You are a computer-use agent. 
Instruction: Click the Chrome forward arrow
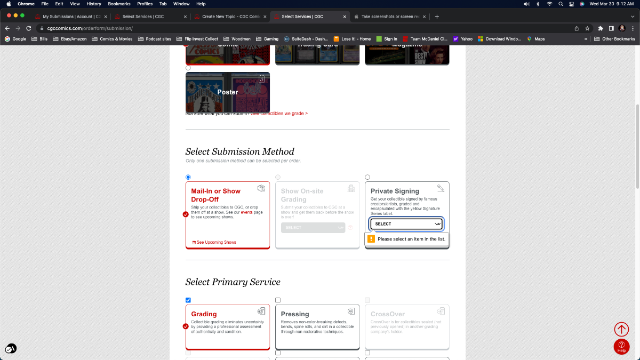[x=18, y=28]
